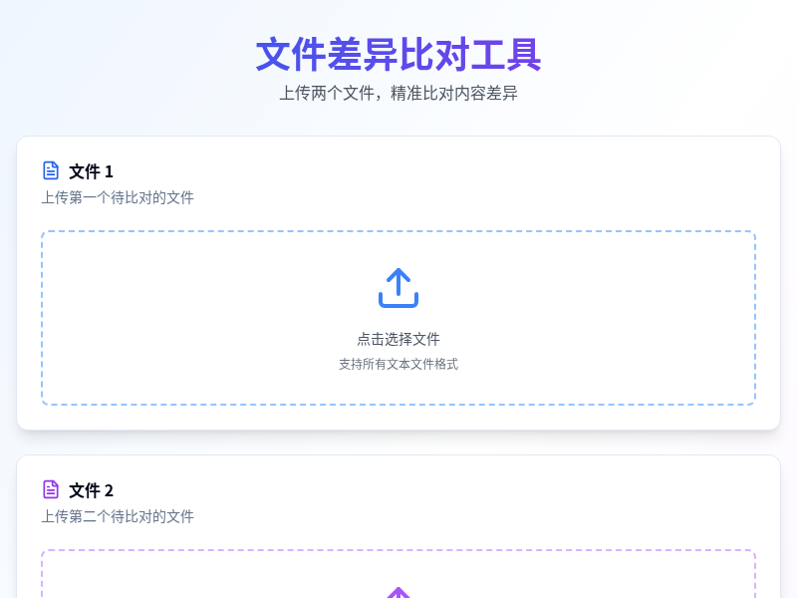Click the 上传第一个待比对的文件 description text

pyautogui.click(x=118, y=197)
